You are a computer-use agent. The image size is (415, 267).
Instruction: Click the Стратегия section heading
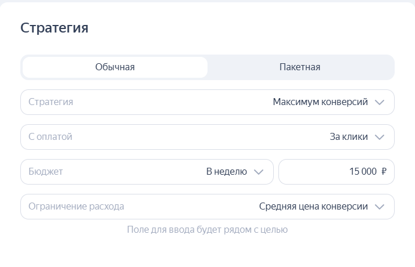pos(55,28)
